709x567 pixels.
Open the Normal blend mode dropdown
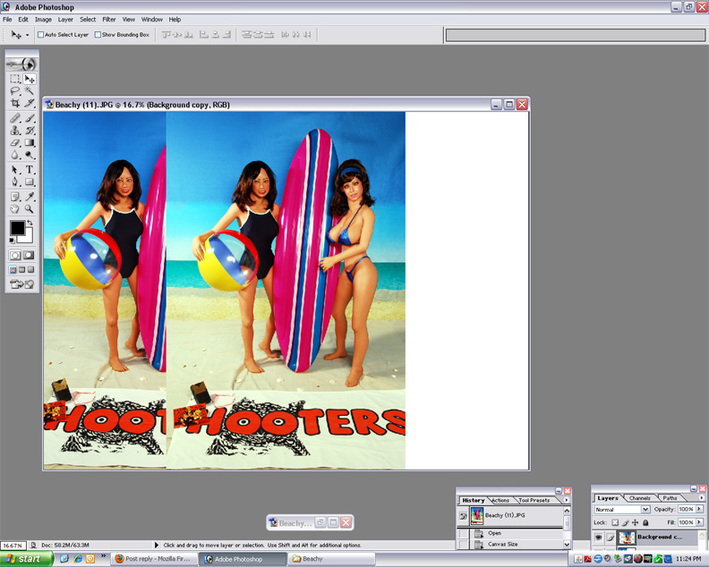[645, 509]
